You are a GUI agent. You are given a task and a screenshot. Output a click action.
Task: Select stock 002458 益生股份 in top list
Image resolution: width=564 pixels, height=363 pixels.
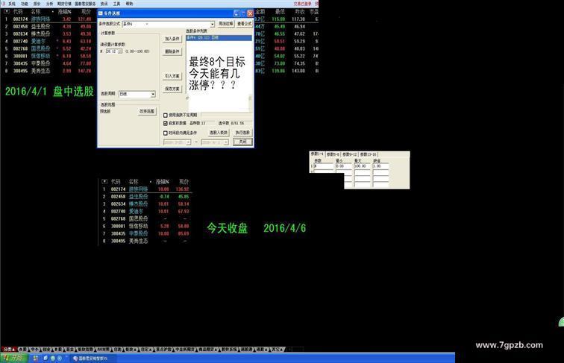point(48,27)
